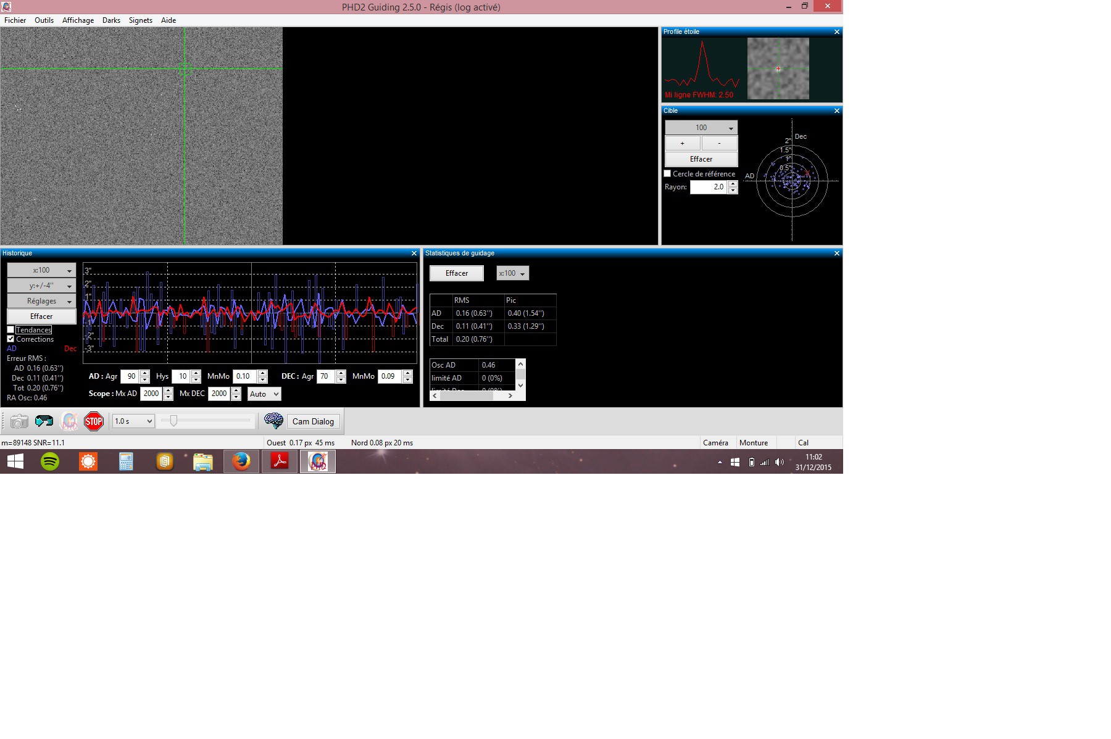Click scroll down arrow in statistics list
The image size is (1111, 739).
520,385
